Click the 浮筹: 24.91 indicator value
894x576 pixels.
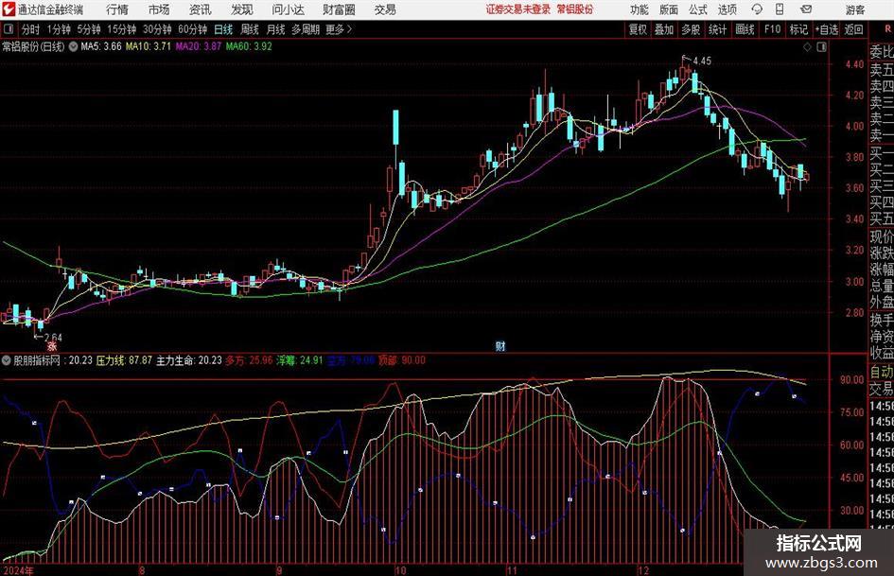coord(300,360)
